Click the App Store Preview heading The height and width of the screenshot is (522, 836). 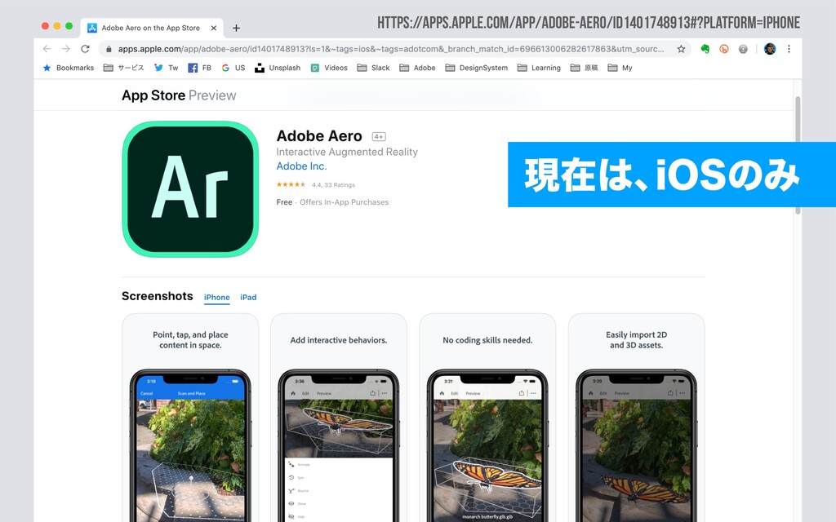pos(179,95)
